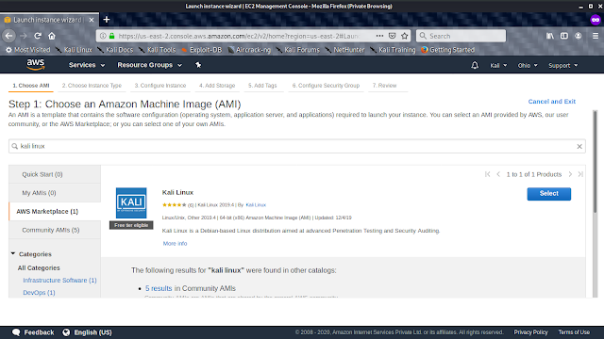Filter by Infrastructure Software (1) category
The height and width of the screenshot is (339, 604).
pos(59,281)
